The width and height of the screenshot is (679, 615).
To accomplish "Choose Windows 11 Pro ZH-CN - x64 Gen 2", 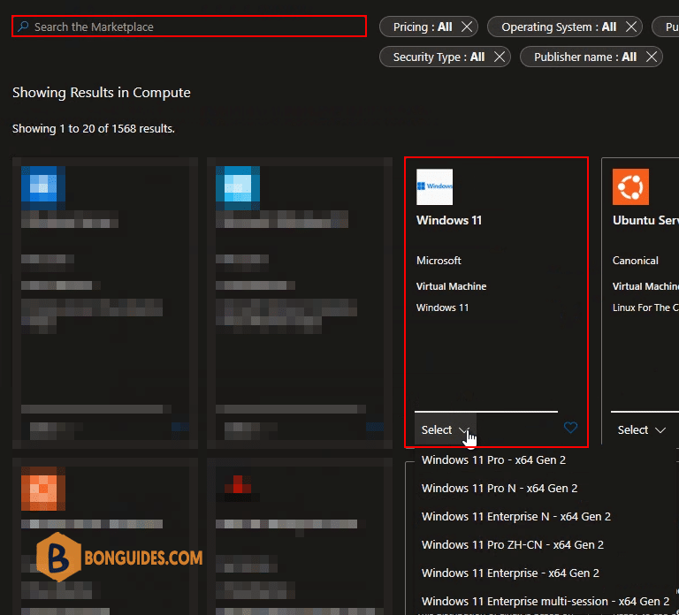I will pyautogui.click(x=513, y=544).
